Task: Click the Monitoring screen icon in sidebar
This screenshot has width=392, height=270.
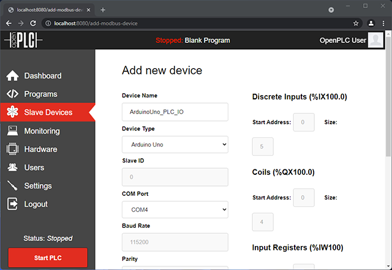Action: pos(12,131)
